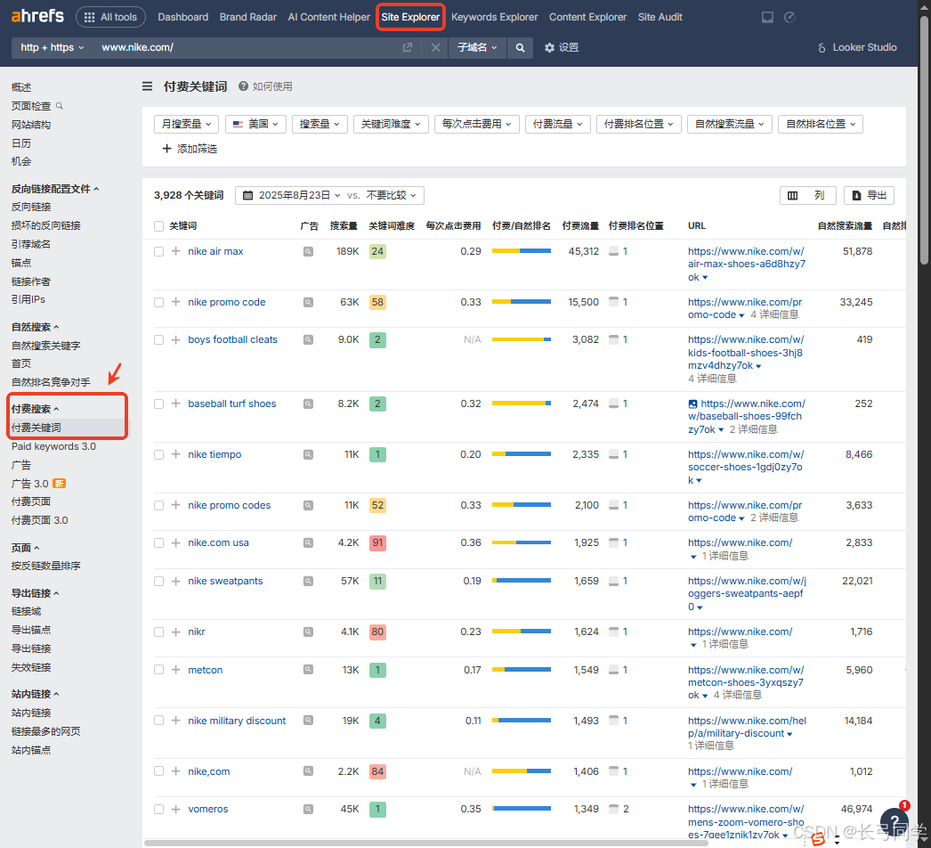Check the nike military discount checkbox
Image resolution: width=931 pixels, height=848 pixels.
[158, 721]
